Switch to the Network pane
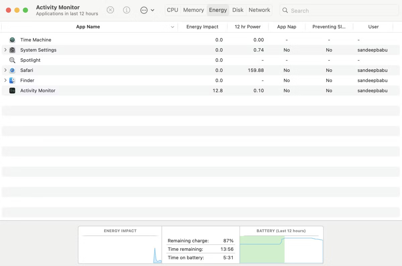 pyautogui.click(x=259, y=10)
